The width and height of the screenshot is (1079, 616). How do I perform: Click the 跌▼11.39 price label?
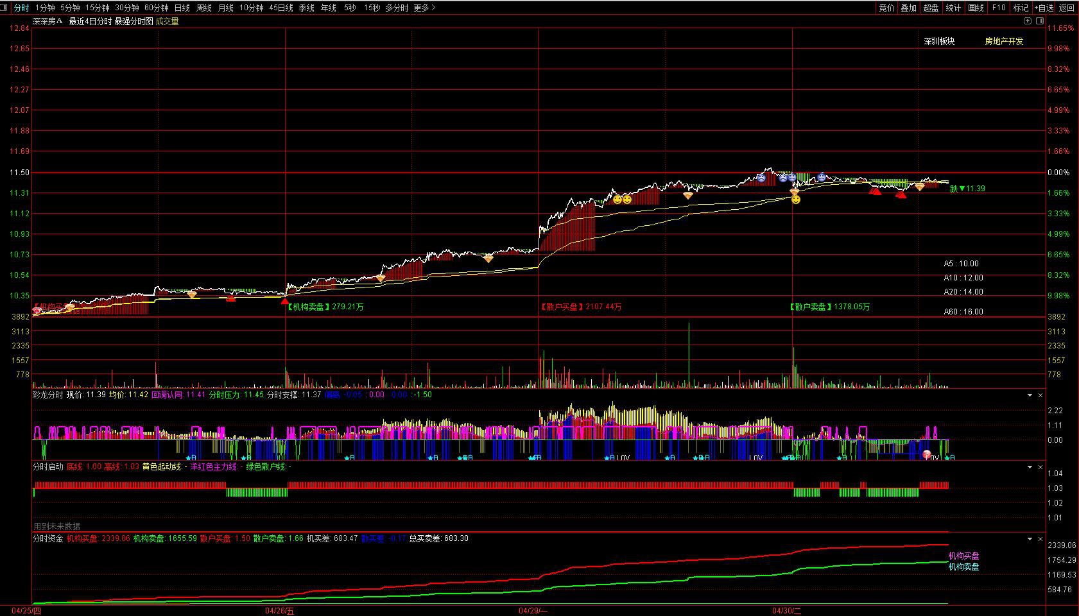(967, 189)
